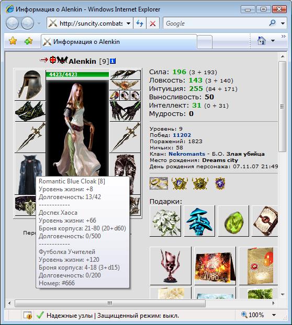This screenshot has height=325, width=292.
Task: Click the status bar popup blocker icon
Action: point(28,315)
